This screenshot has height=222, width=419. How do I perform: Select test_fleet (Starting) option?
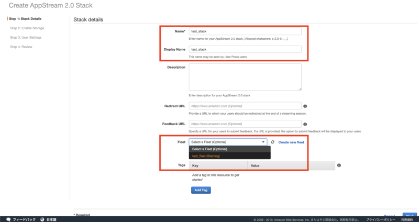point(230,156)
